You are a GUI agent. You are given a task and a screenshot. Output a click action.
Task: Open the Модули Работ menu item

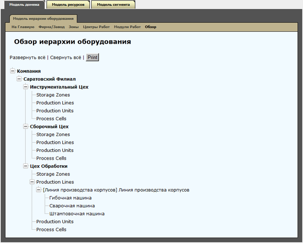pos(127,27)
